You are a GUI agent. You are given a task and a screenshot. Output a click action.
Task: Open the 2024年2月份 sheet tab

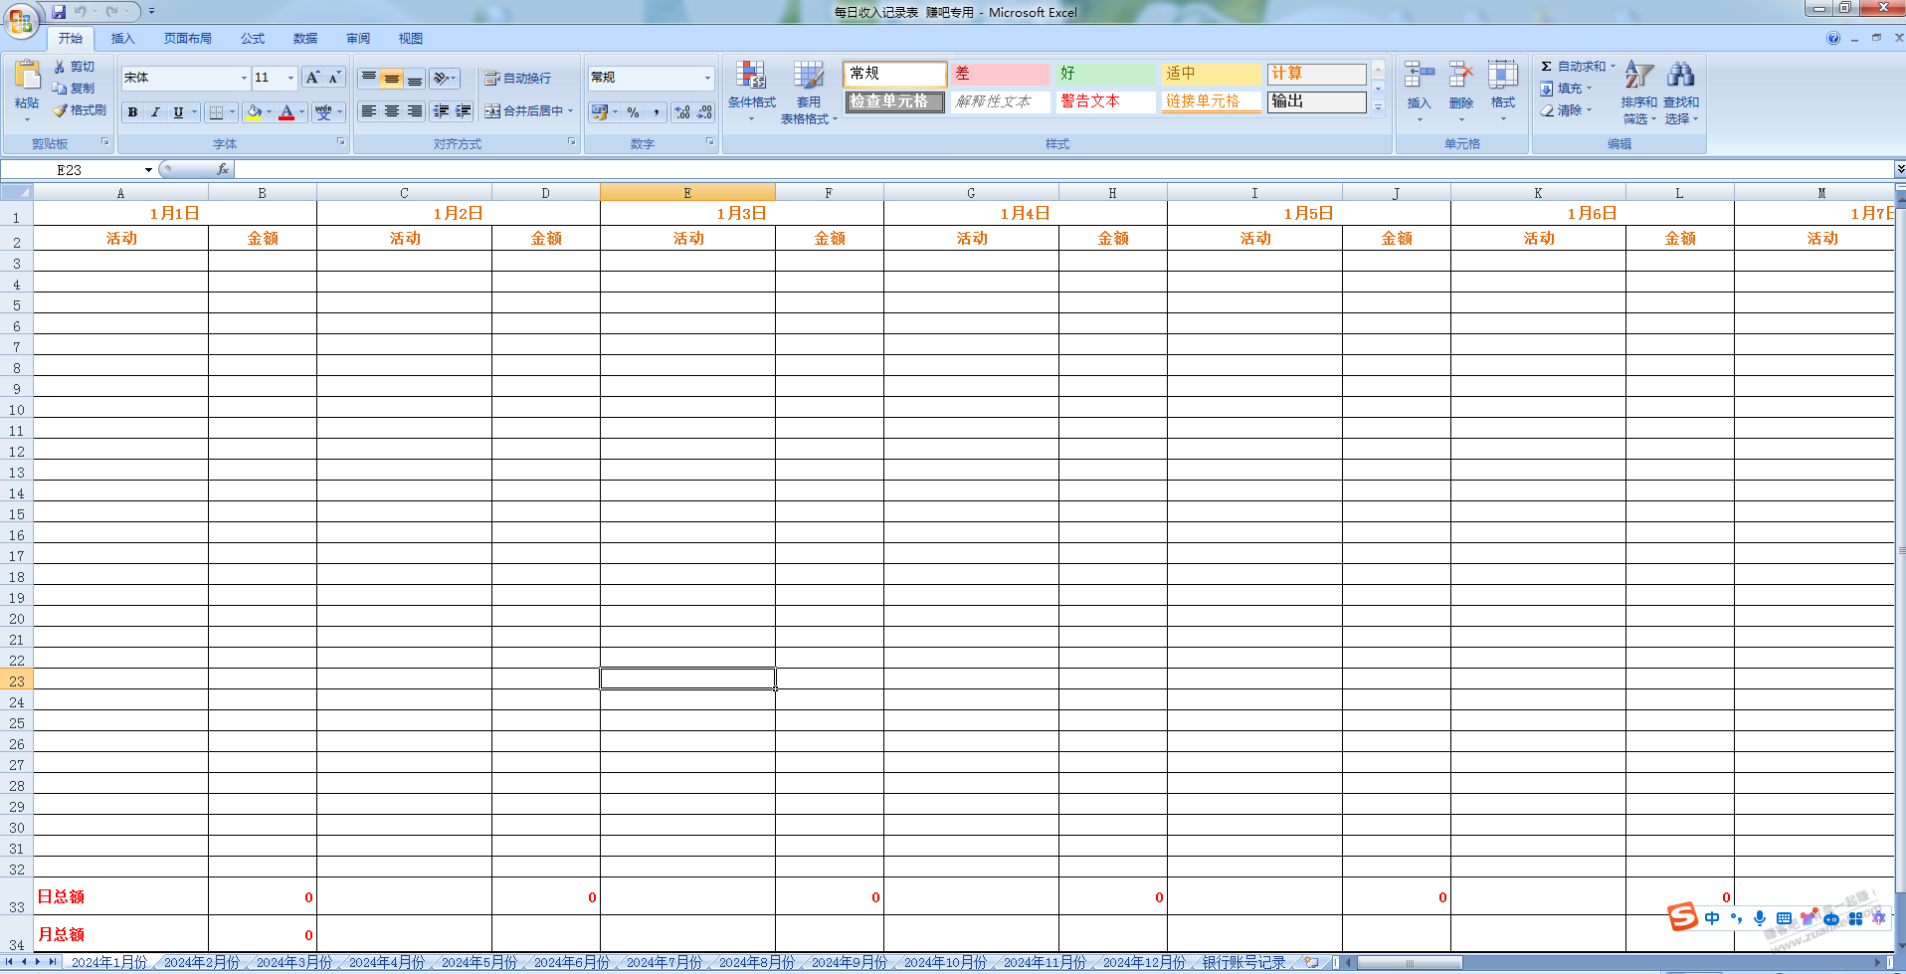coord(202,962)
